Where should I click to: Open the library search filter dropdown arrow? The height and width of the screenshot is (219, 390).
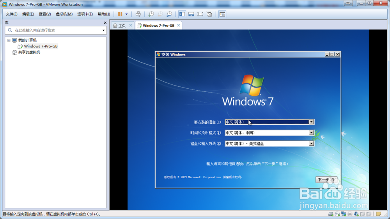click(103, 30)
